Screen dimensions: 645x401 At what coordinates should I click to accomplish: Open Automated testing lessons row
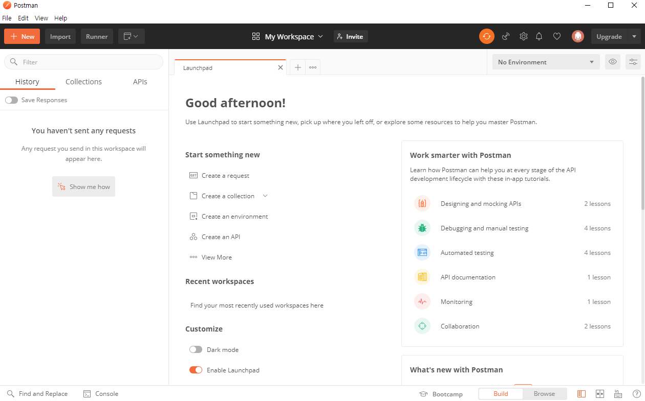[512, 252]
